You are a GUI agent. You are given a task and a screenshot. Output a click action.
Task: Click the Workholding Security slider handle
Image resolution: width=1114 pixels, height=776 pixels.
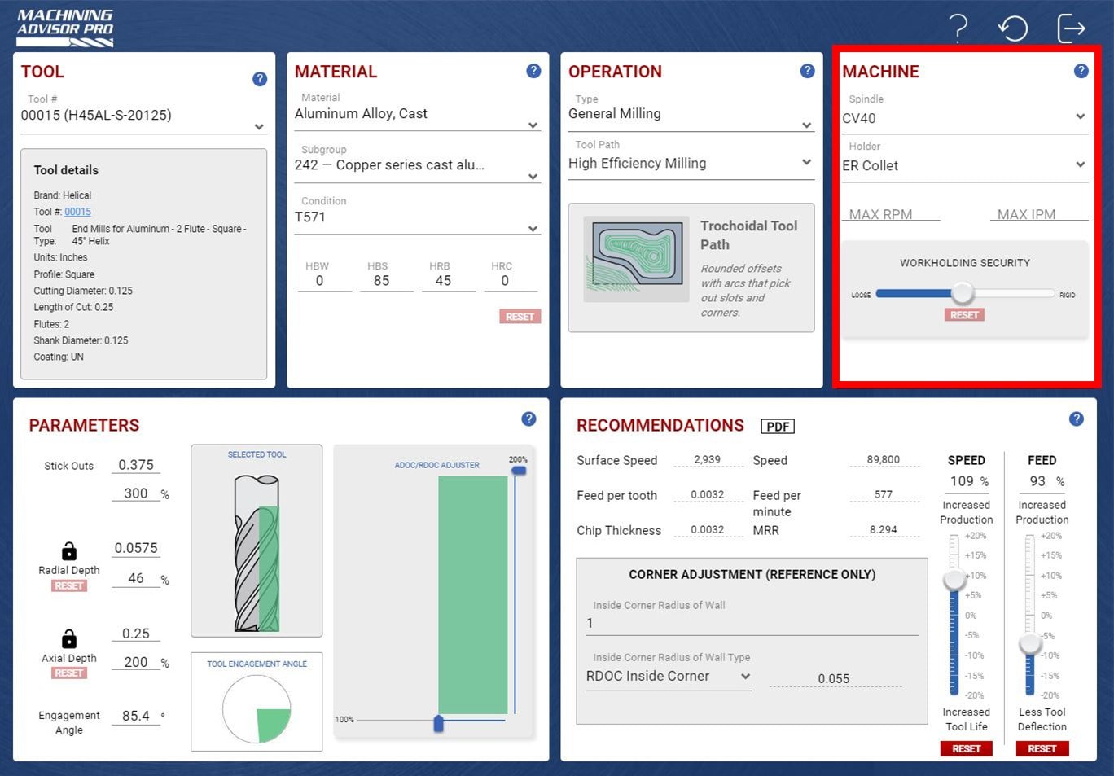click(x=963, y=293)
